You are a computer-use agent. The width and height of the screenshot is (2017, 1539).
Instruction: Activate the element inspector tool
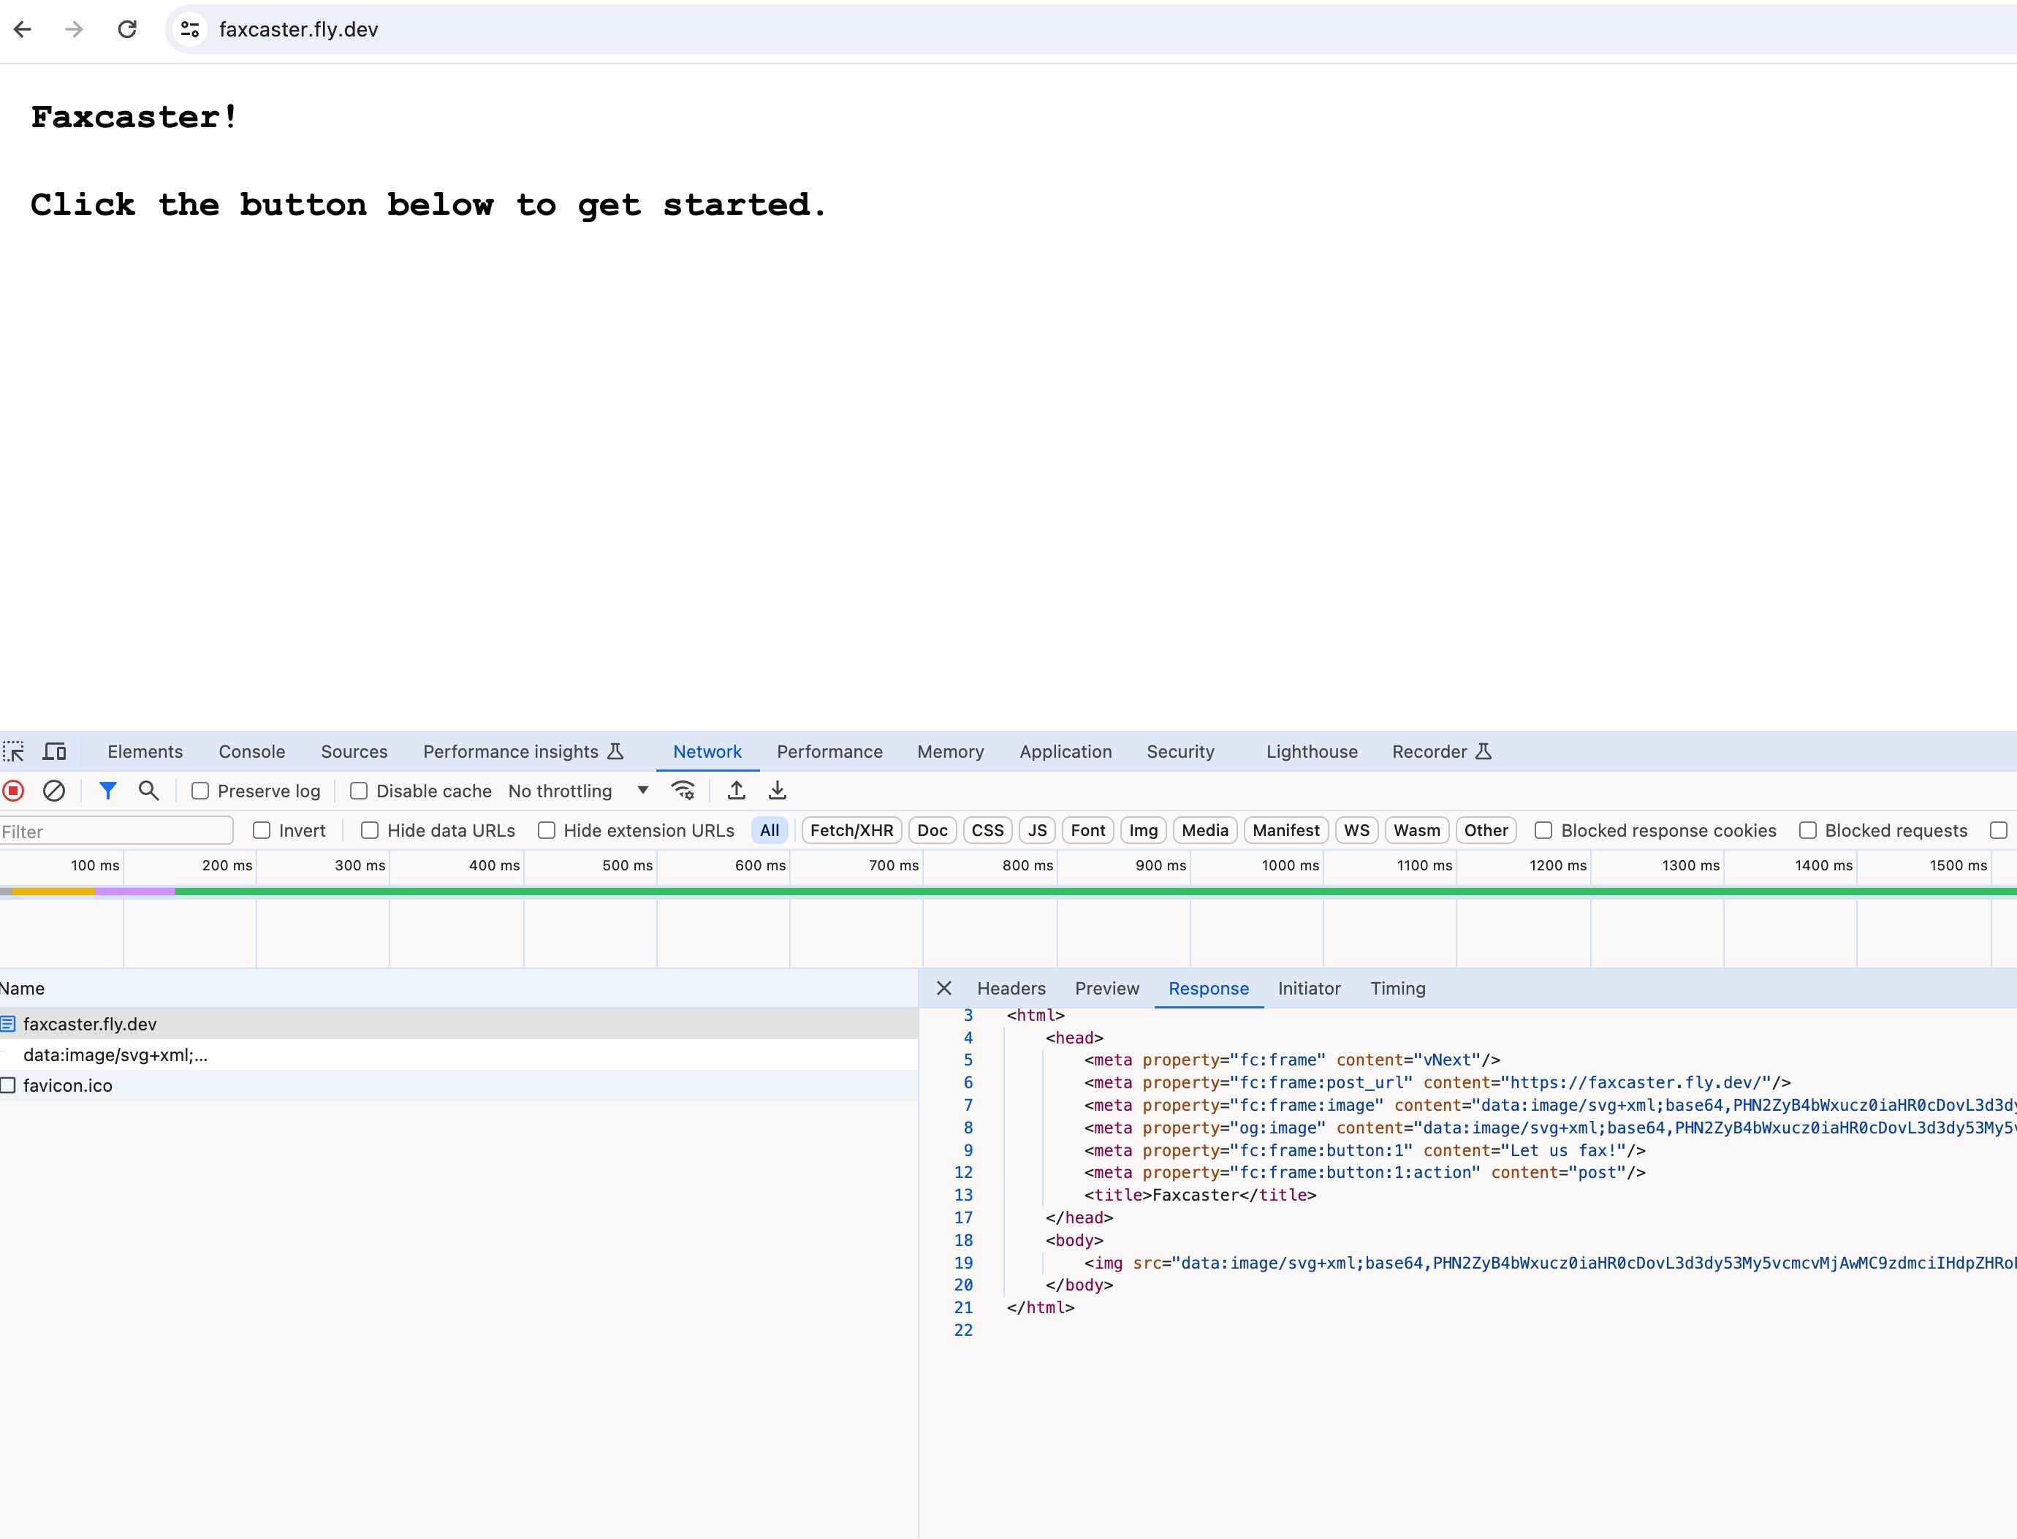pos(14,751)
